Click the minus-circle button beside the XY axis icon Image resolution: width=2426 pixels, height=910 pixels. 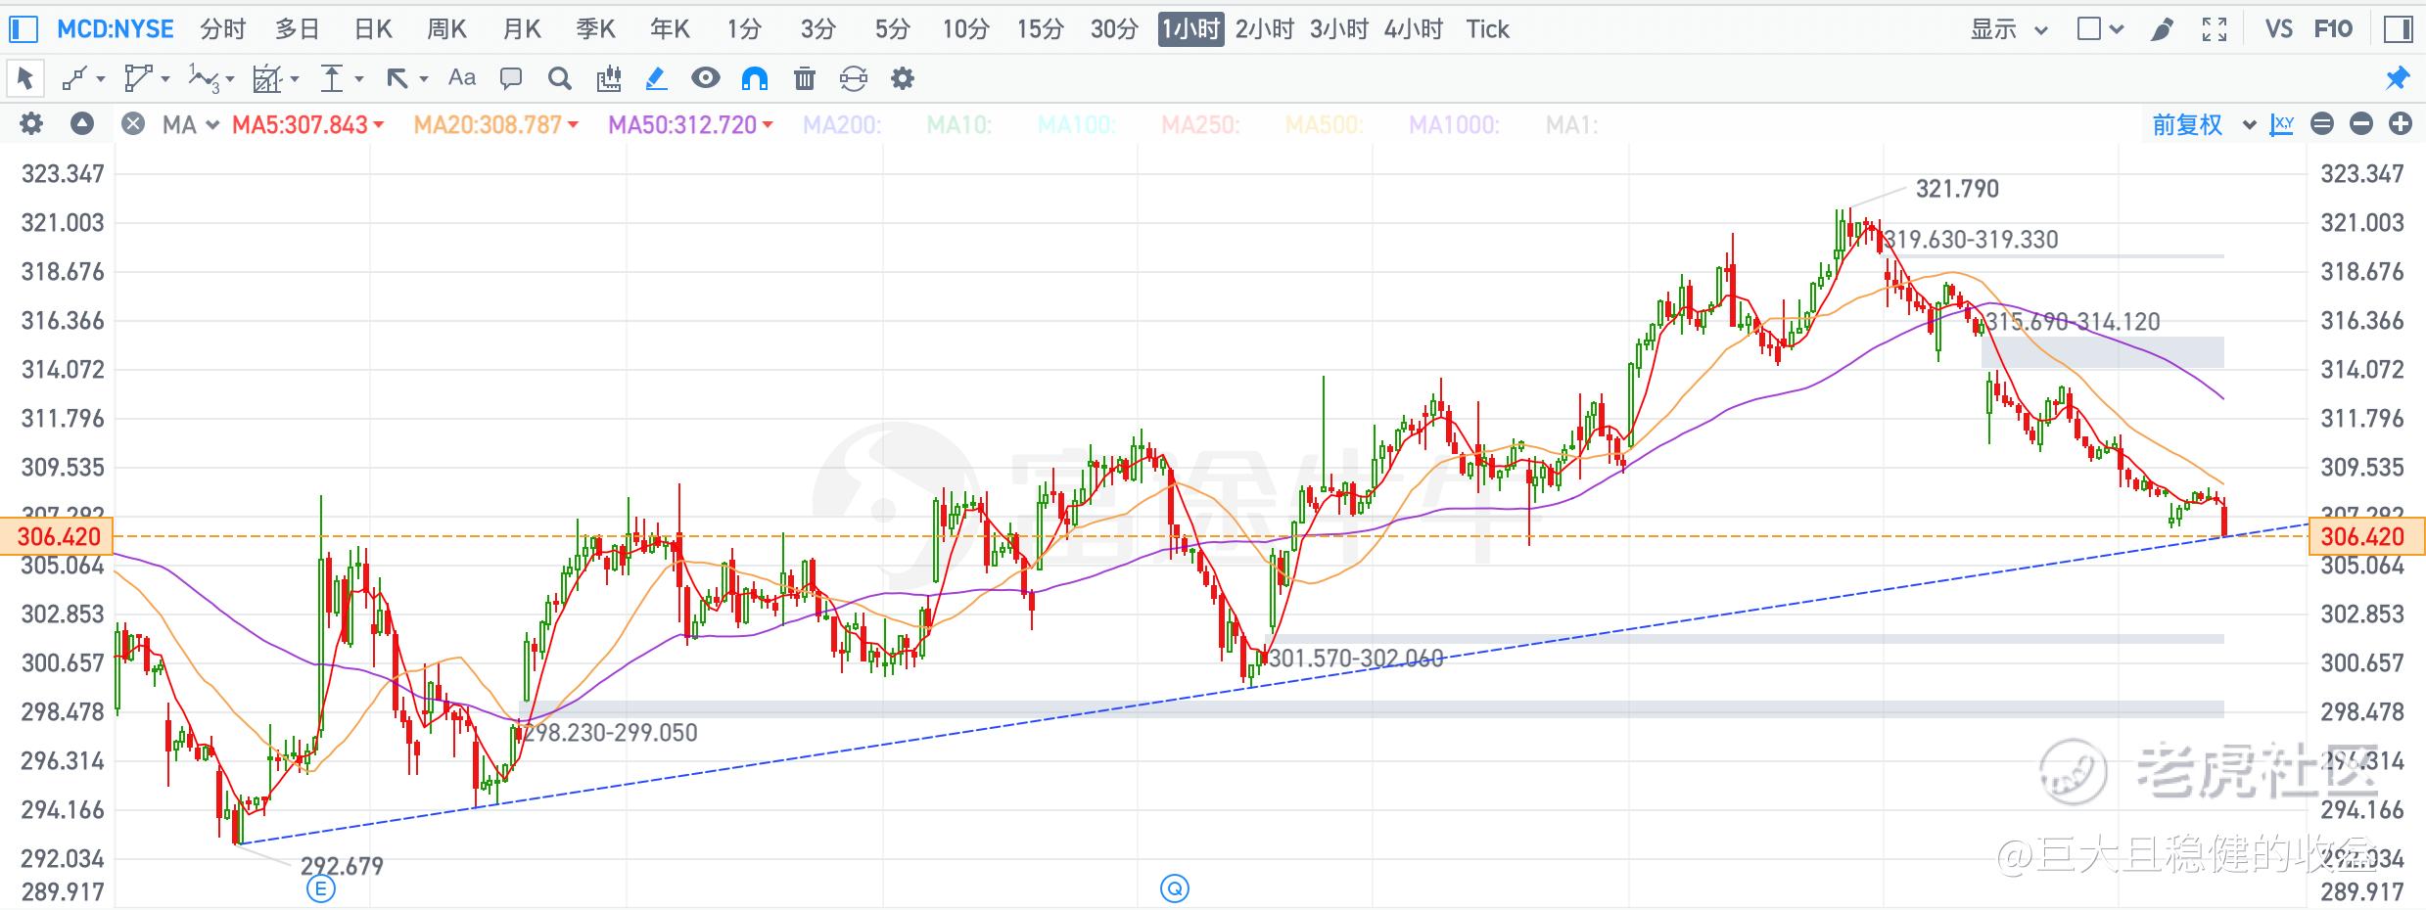click(2322, 124)
